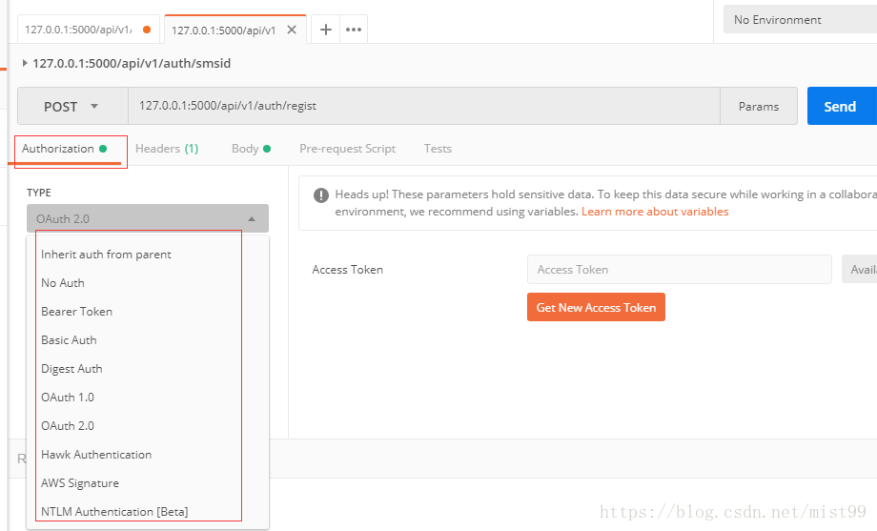877x531 pixels.
Task: Click the info icon in the Heads up notice
Action: point(321,195)
